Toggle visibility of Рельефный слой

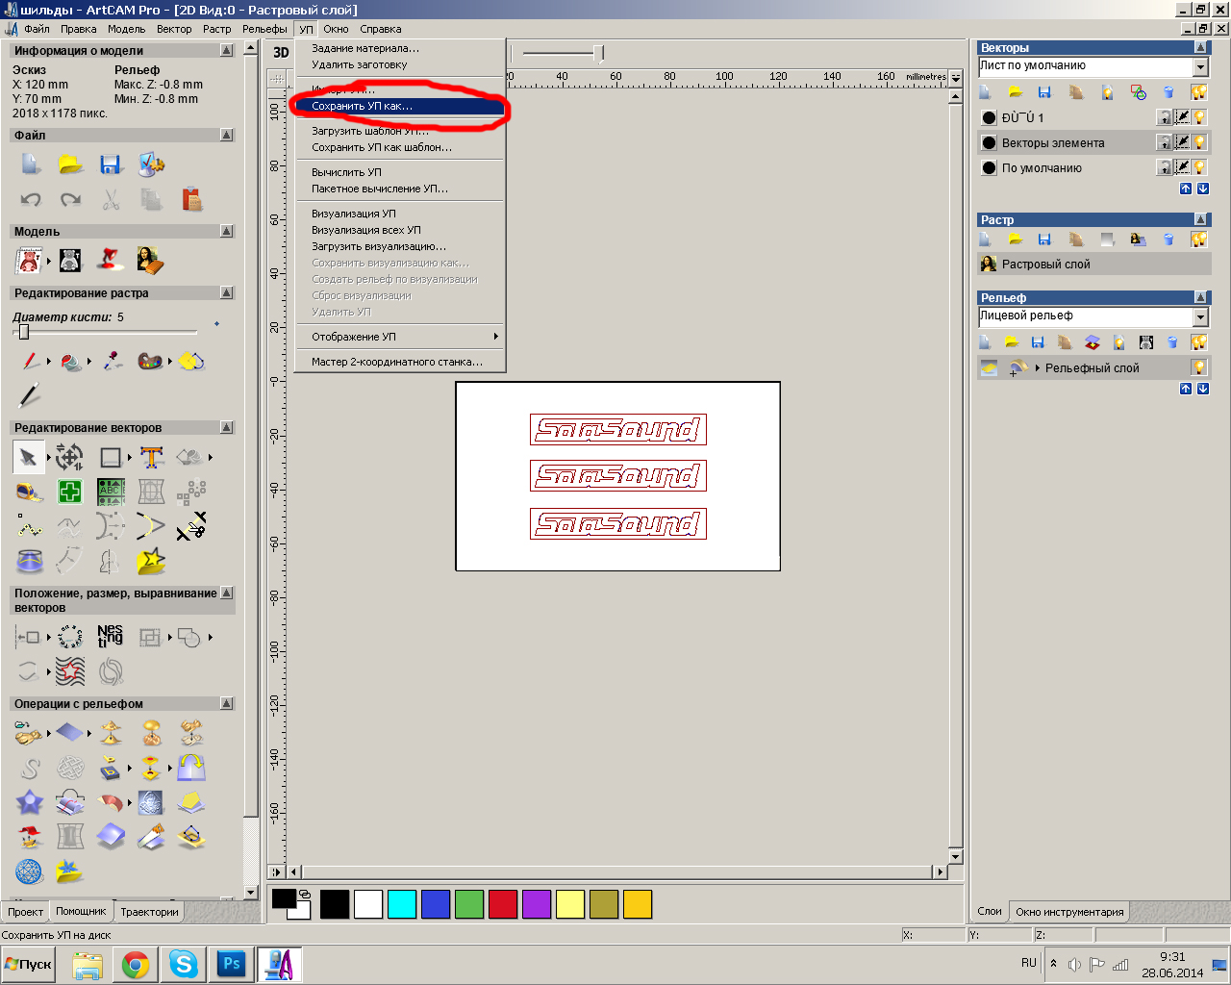[x=1199, y=367]
